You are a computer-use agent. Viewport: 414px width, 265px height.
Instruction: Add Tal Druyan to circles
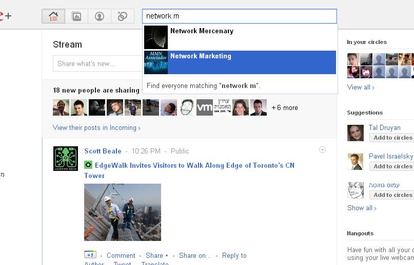click(392, 138)
